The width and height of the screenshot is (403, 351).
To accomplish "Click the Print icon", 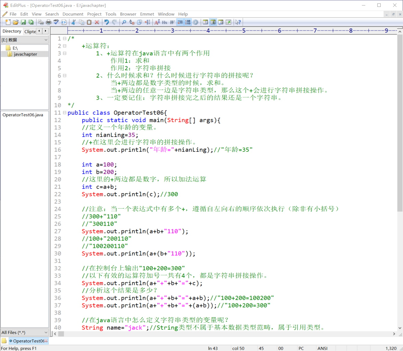I will 48,22.
